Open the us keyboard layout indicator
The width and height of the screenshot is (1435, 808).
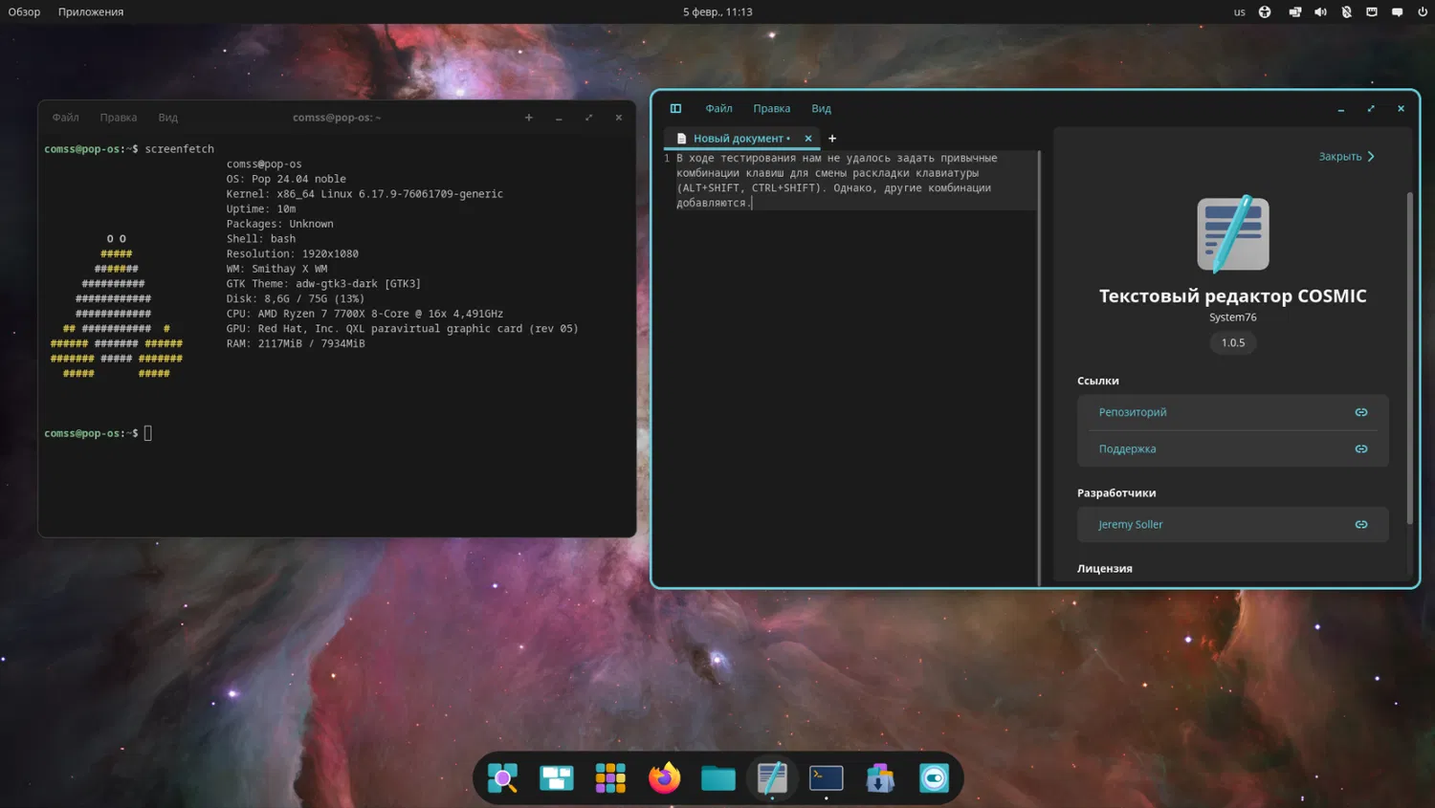pyautogui.click(x=1239, y=12)
